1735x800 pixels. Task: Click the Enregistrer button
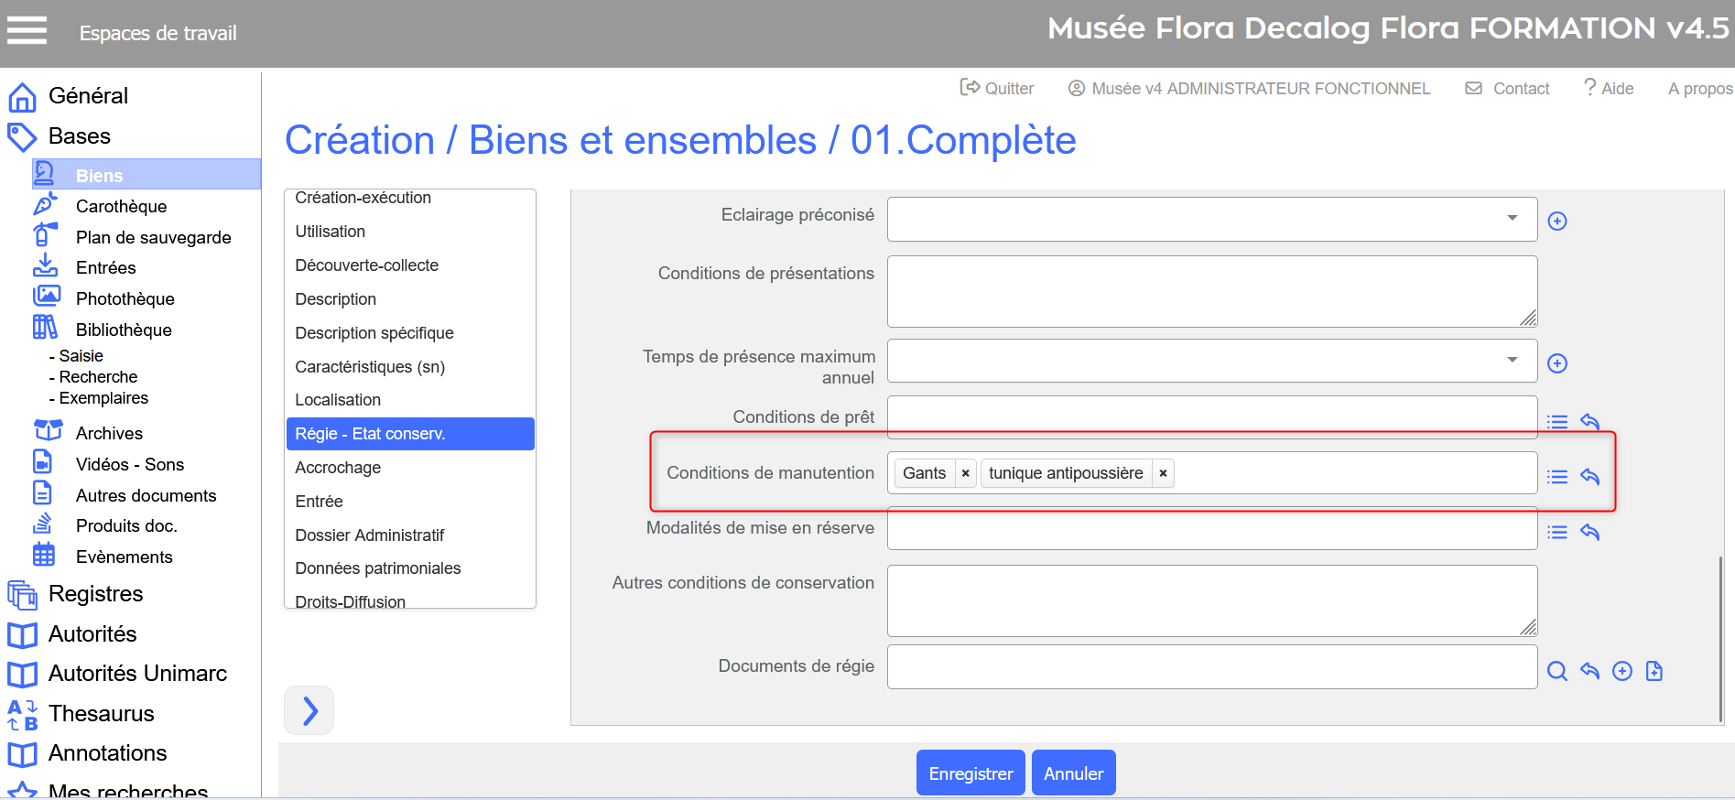click(970, 773)
